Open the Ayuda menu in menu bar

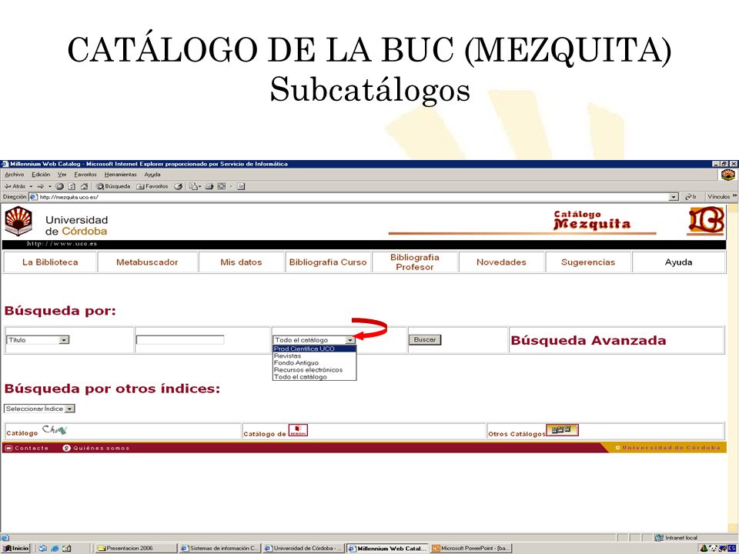[x=152, y=175]
